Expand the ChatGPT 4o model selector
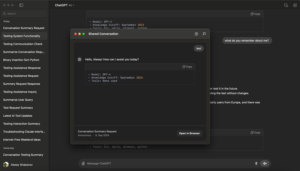The image size is (300, 171). click(x=64, y=5)
